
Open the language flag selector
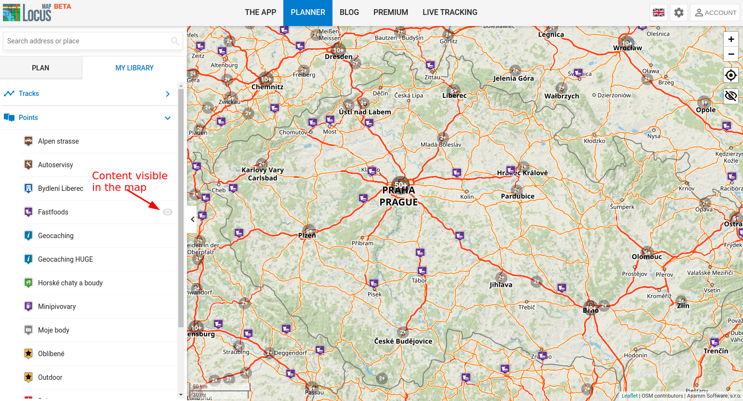pyautogui.click(x=659, y=13)
